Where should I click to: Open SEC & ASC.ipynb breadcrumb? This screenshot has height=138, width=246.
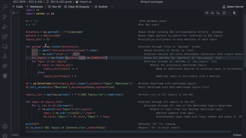coord(59,2)
